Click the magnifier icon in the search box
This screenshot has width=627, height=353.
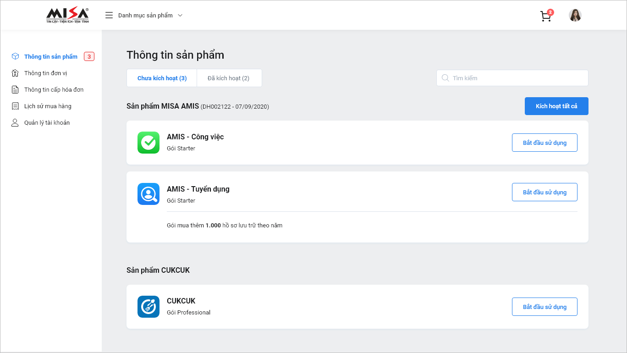pyautogui.click(x=445, y=78)
